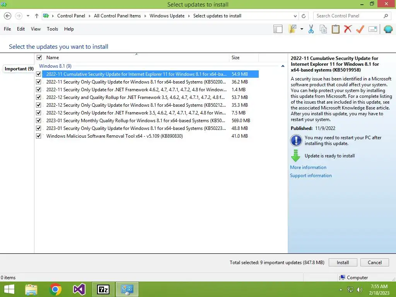Launch Google Chrome from the taskbar
Screen dimensions: 396x297
point(55,289)
